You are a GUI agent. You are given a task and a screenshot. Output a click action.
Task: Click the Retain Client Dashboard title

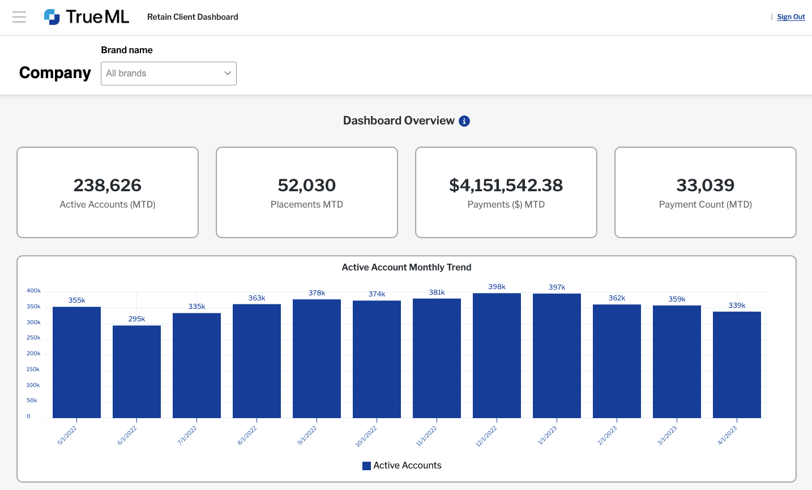coord(193,17)
